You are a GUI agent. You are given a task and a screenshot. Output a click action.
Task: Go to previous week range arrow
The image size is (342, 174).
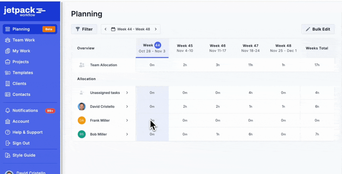click(x=105, y=29)
